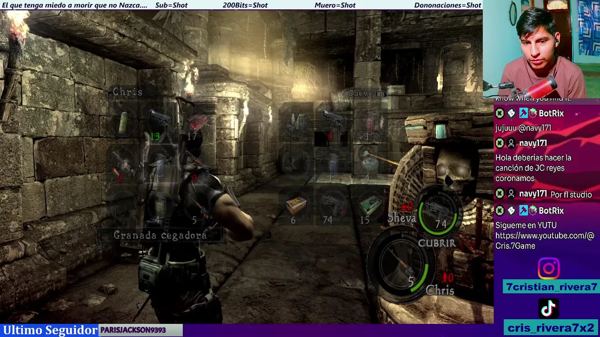600x337 pixels.
Task: Click the navy171 name beside 'Por fl studio'
Action: (533, 194)
